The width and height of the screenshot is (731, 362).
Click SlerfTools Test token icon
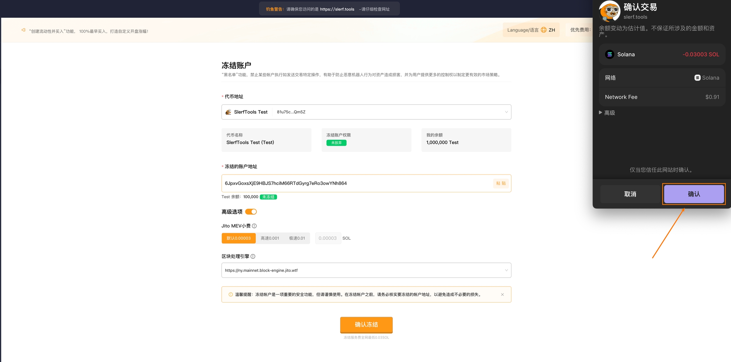[228, 112]
